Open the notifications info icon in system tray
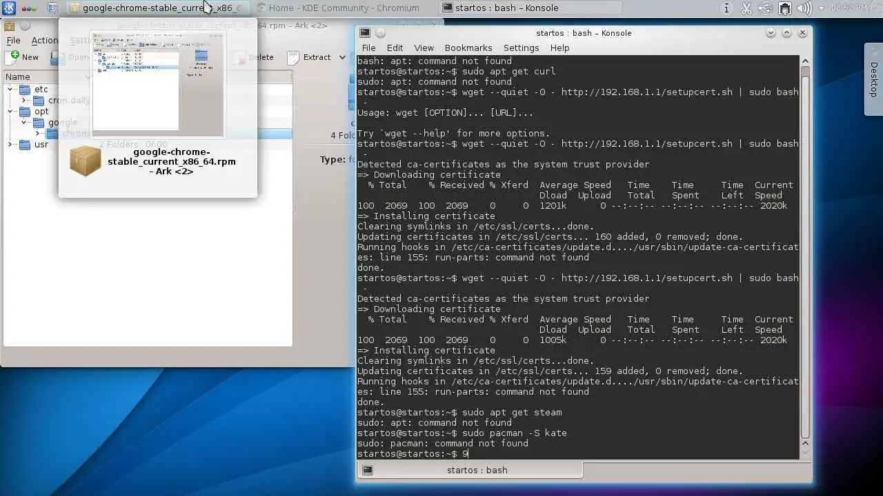This screenshot has height=496, width=883. pos(726,8)
